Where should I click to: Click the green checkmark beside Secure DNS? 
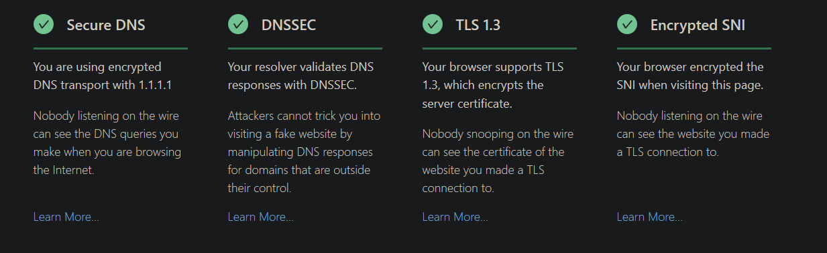44,24
